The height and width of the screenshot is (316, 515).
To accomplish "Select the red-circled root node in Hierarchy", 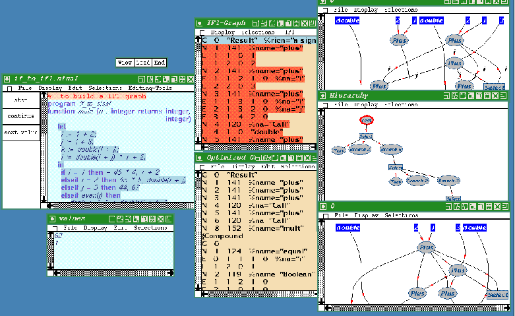I will (x=367, y=120).
